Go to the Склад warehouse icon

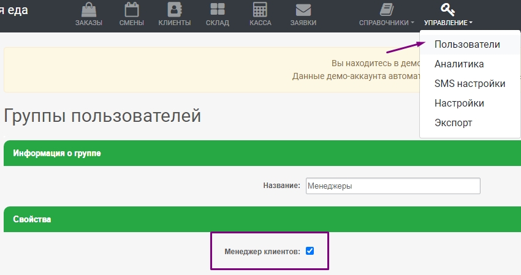218,10
